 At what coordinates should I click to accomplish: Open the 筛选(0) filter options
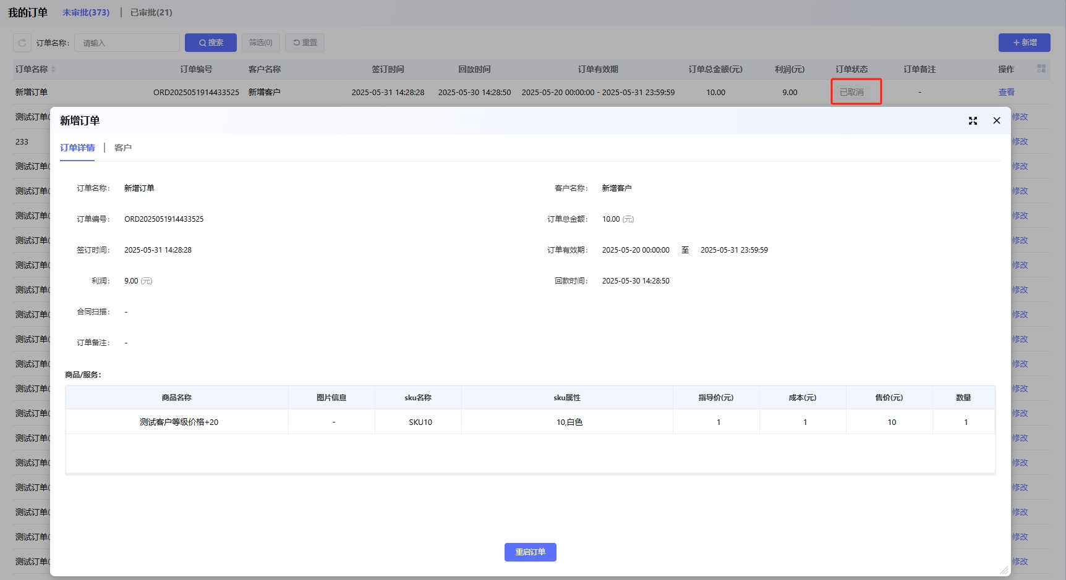pos(260,43)
